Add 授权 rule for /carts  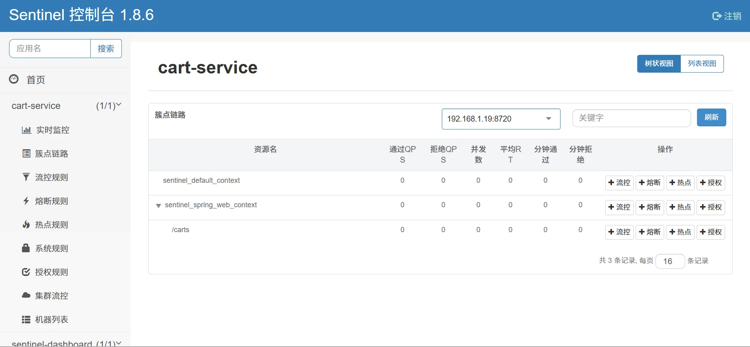(711, 232)
